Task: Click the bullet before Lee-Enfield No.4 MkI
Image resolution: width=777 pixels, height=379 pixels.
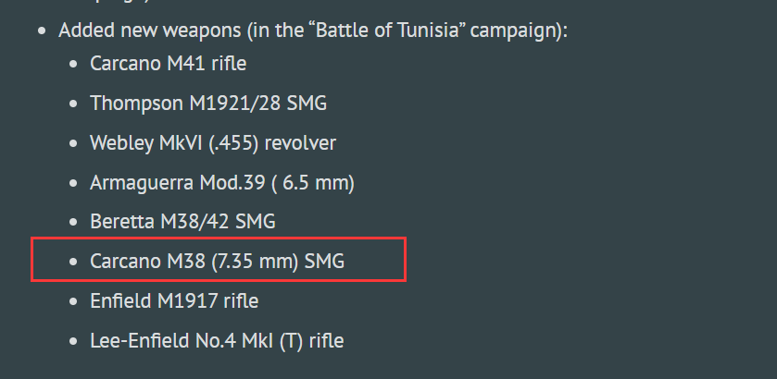Action: pos(74,341)
